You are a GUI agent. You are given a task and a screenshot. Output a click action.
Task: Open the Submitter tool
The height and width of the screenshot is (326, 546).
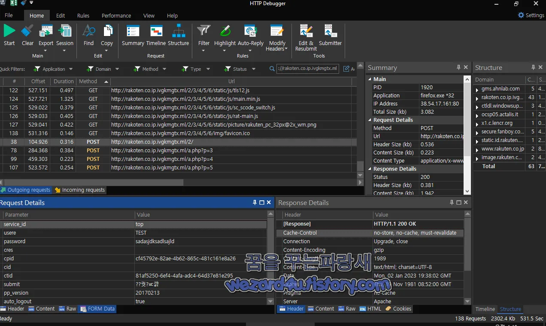331,31
